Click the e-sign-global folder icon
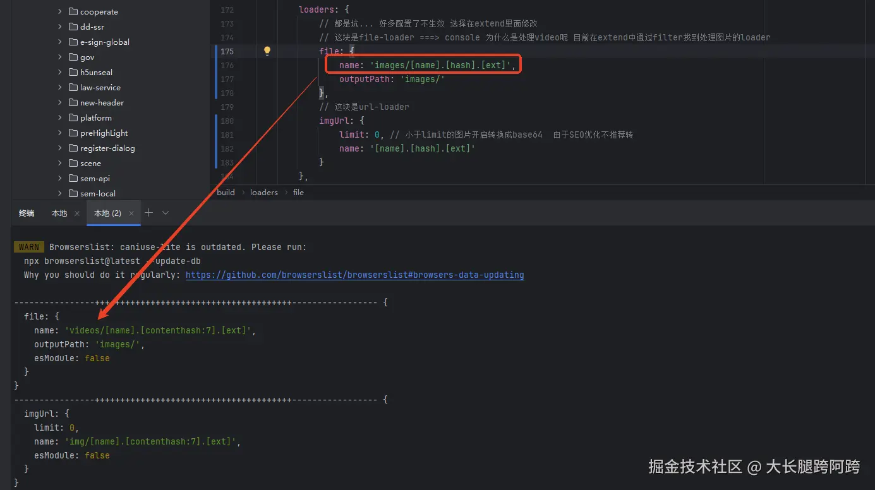The width and height of the screenshot is (875, 490). click(73, 42)
